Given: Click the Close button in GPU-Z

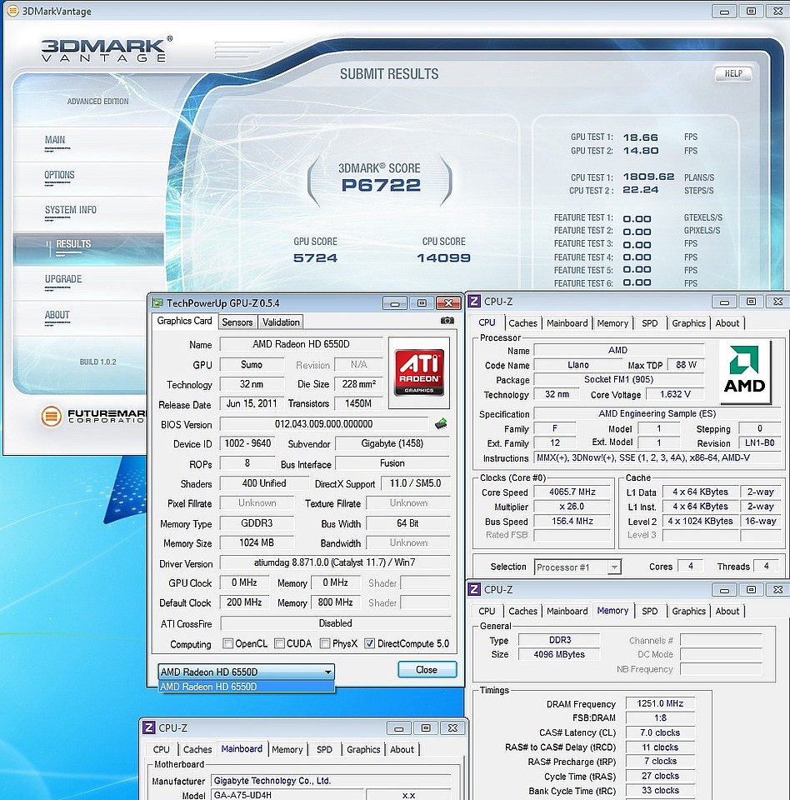Looking at the screenshot, I should [427, 669].
